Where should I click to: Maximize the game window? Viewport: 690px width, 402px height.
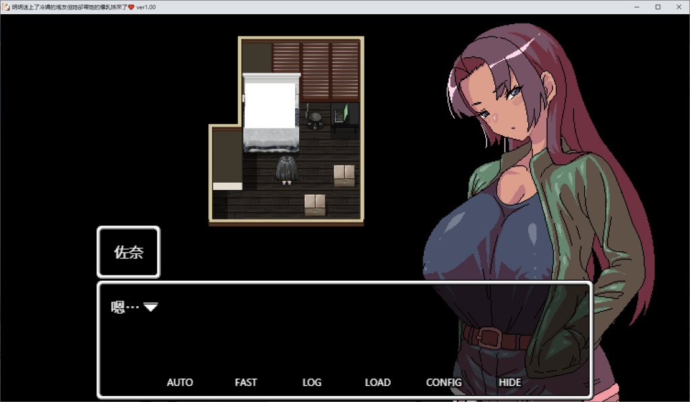pyautogui.click(x=658, y=7)
